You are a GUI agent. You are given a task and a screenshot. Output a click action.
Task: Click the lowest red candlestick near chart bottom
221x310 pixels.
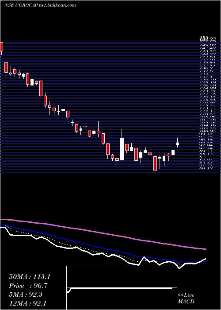click(155, 163)
